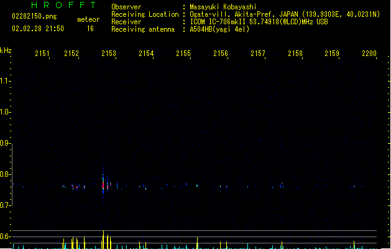Click the 2158 time axis marker
391x249 pixels.
[x=295, y=54]
